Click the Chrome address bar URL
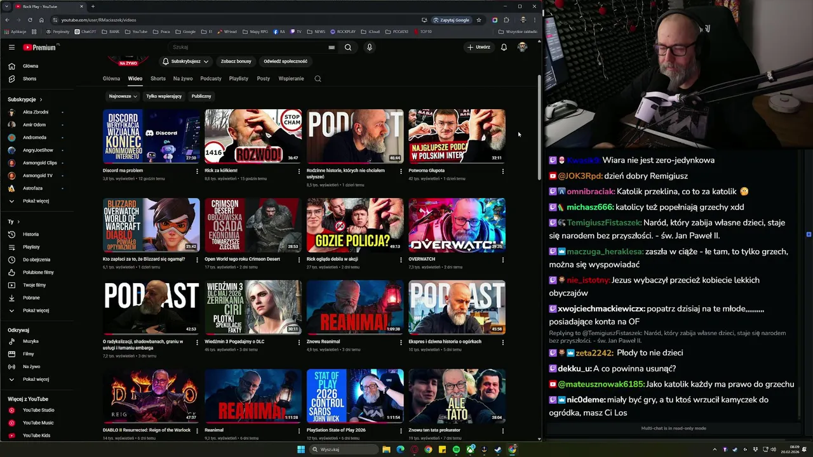The width and height of the screenshot is (813, 457). tap(98, 20)
